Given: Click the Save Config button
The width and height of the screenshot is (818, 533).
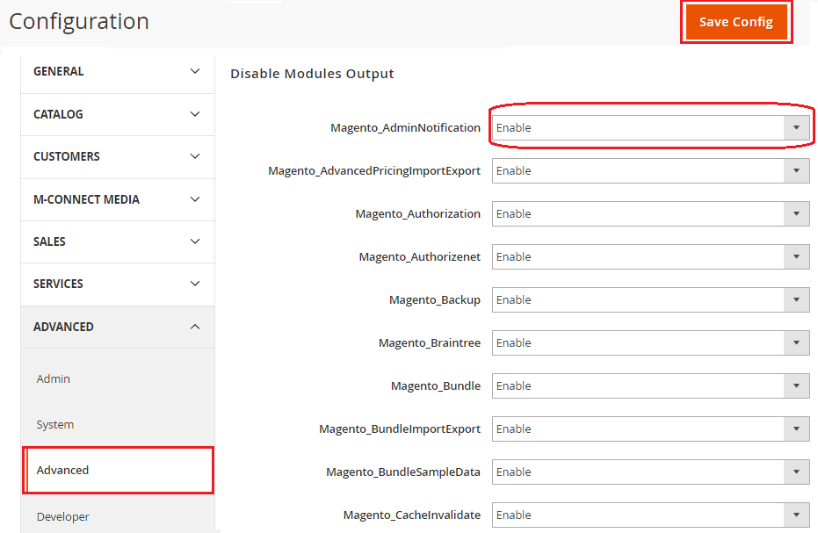Looking at the screenshot, I should click(735, 22).
